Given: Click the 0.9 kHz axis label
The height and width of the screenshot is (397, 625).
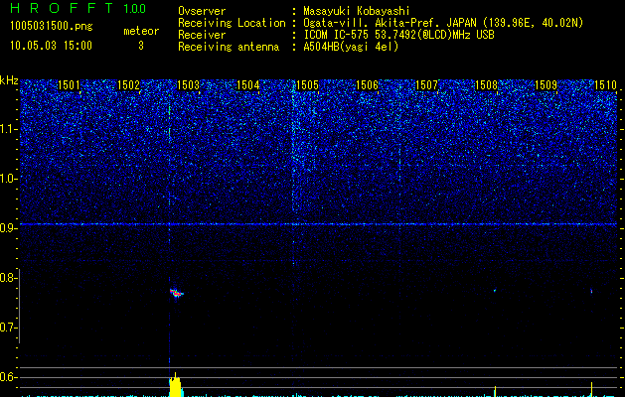Looking at the screenshot, I should [8, 228].
